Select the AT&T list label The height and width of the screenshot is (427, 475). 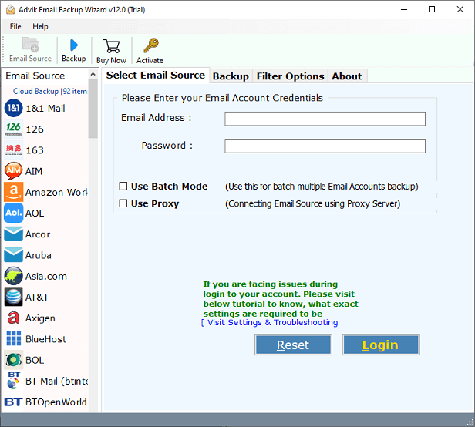pos(37,297)
